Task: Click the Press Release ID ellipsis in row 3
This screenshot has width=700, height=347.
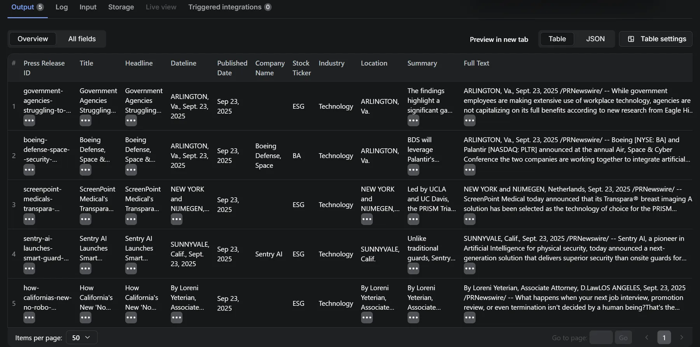Action: click(29, 219)
